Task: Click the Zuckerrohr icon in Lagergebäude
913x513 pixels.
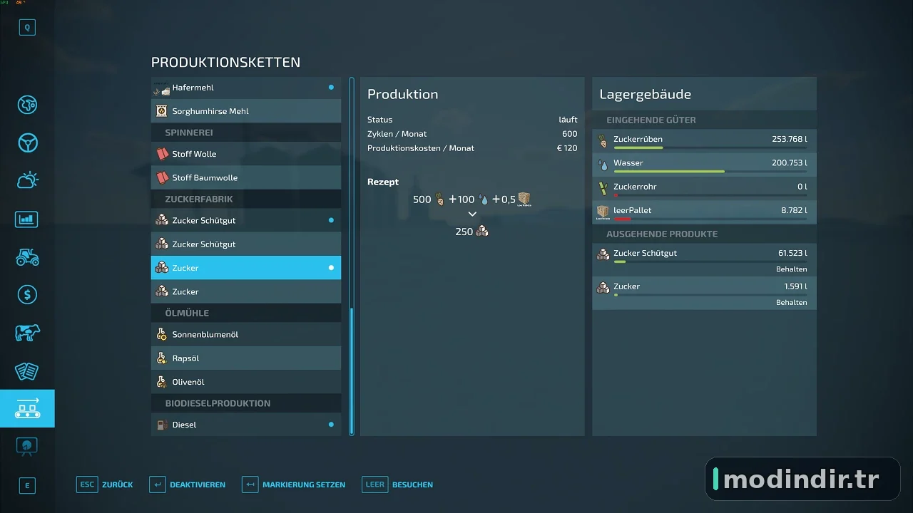Action: [x=603, y=188]
